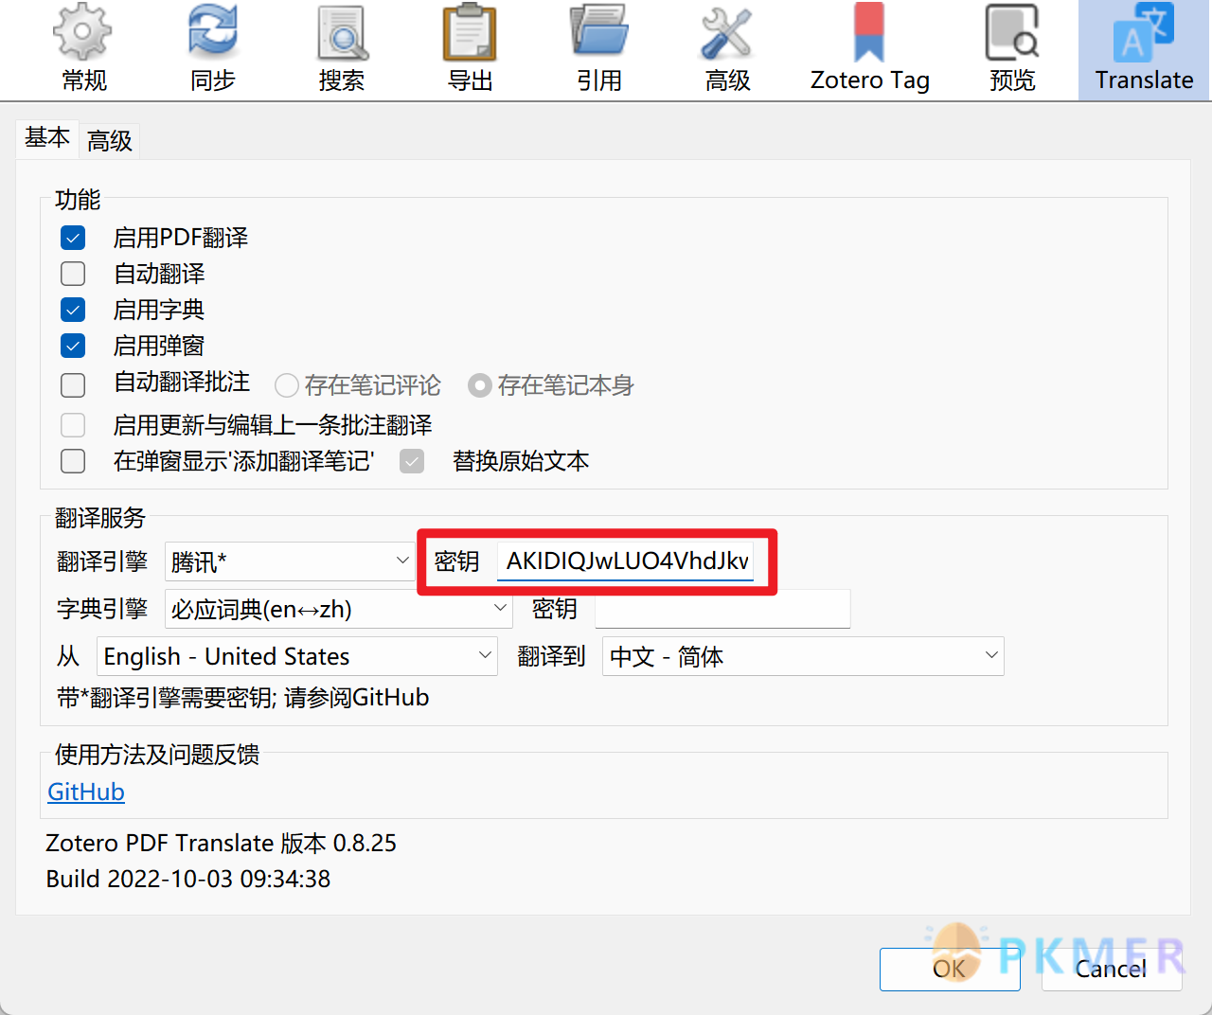1212x1015 pixels.
Task: Click the translation engine 密钥 field with AKIDIQJwLUO4VhdJkv
Action: click(626, 561)
